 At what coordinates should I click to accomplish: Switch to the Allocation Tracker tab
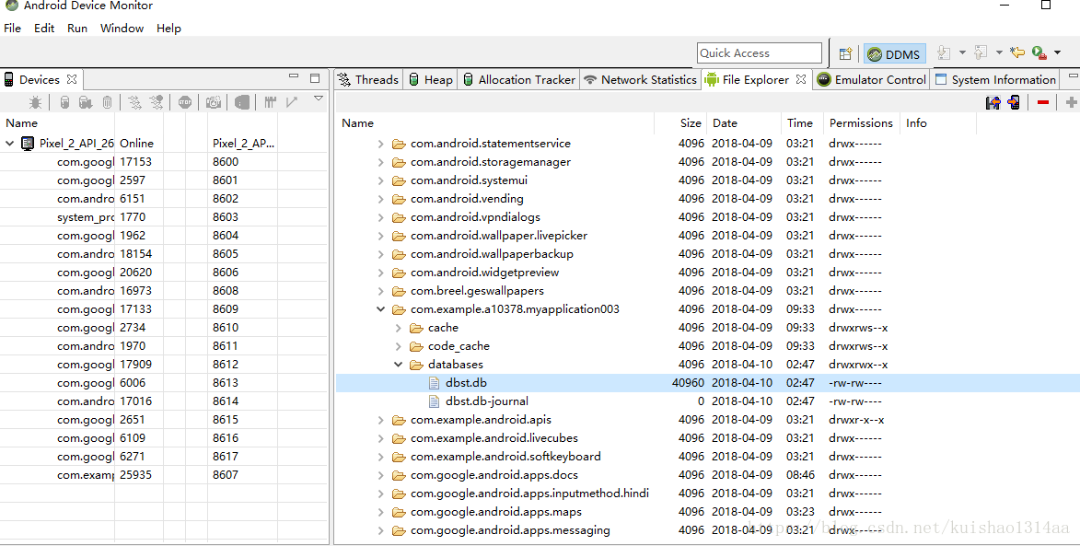(x=518, y=80)
